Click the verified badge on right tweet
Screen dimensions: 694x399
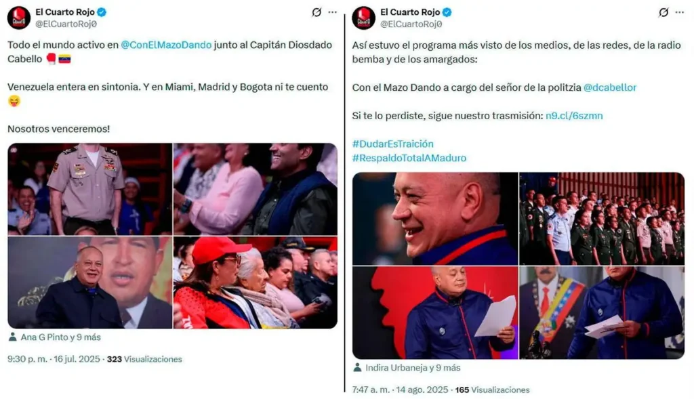[x=447, y=12]
